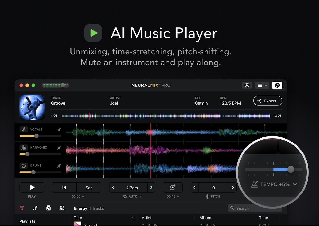Select the music note library tab

[x=48, y=208]
